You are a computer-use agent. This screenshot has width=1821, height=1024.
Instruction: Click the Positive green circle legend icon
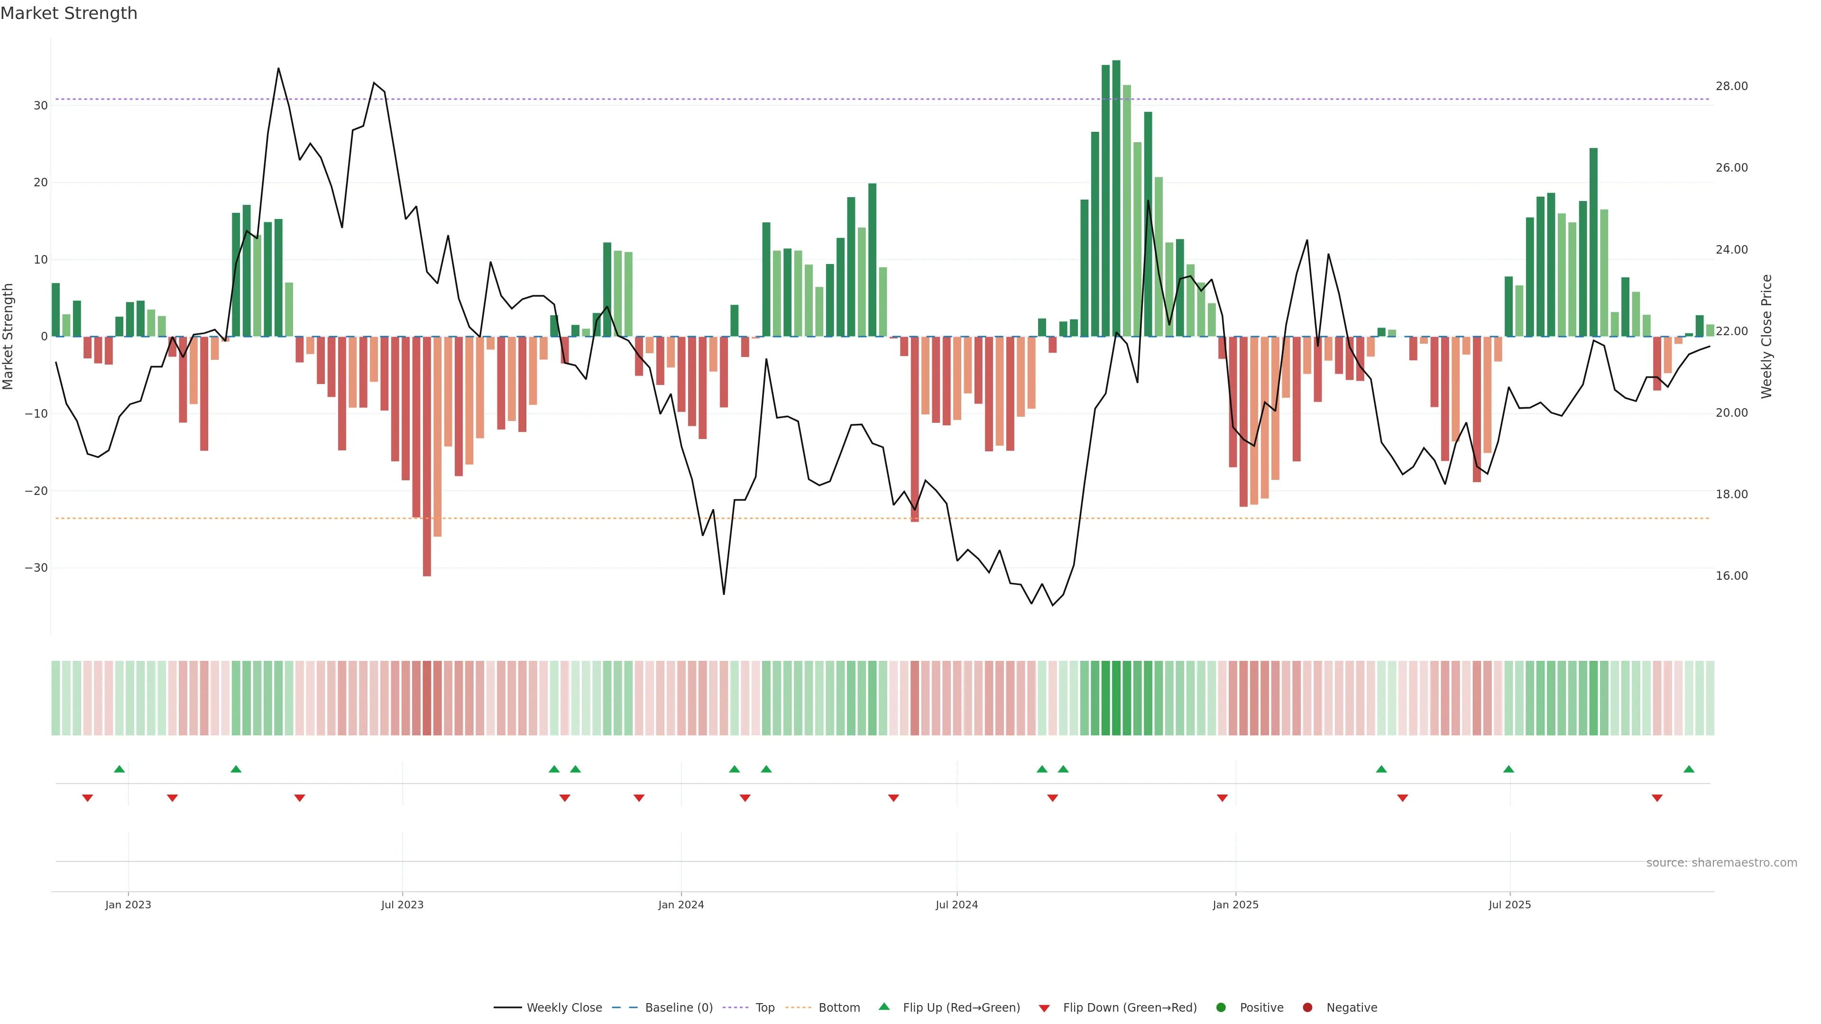[1221, 1008]
